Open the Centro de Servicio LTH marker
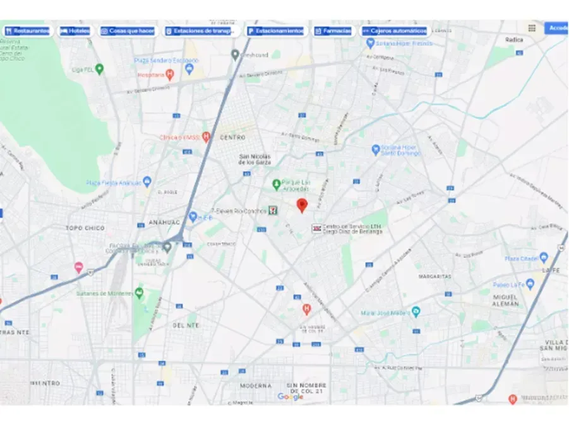Viewport: 569px width, 425px height. tap(317, 229)
